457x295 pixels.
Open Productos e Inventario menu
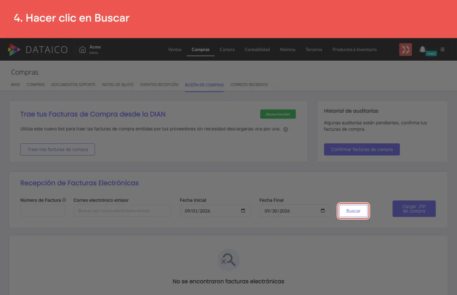(x=355, y=50)
